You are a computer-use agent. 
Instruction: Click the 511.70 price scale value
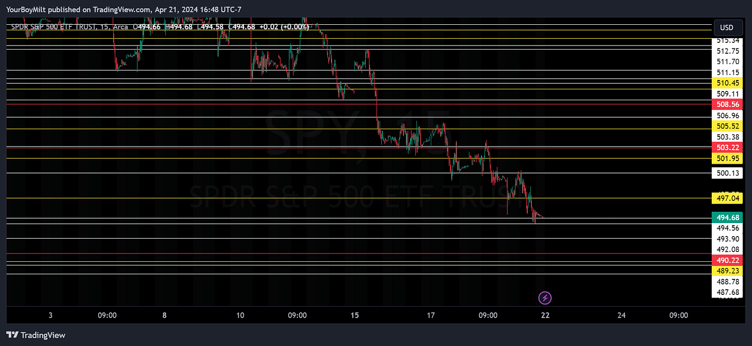728,61
